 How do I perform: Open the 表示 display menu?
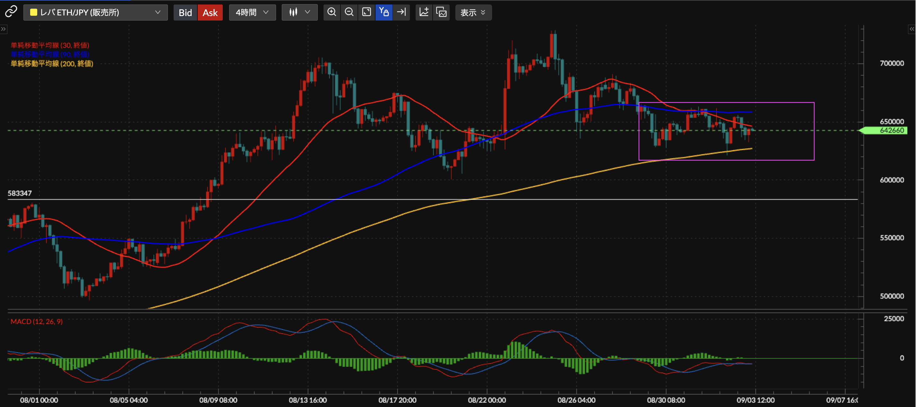tap(473, 13)
